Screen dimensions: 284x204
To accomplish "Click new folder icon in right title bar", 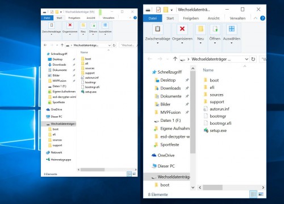I will (166, 10).
